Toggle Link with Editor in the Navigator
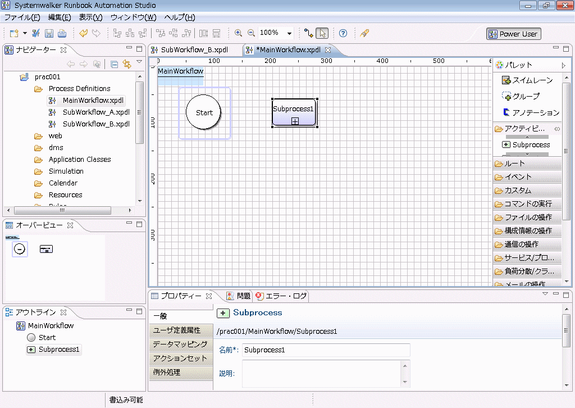 [x=127, y=65]
